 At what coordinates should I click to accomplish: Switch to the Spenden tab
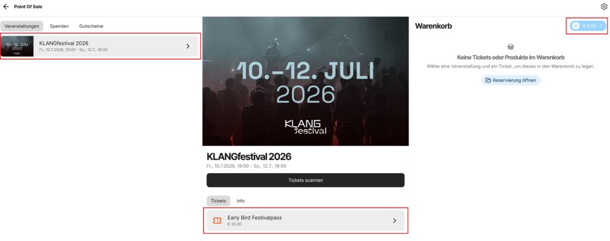59,26
